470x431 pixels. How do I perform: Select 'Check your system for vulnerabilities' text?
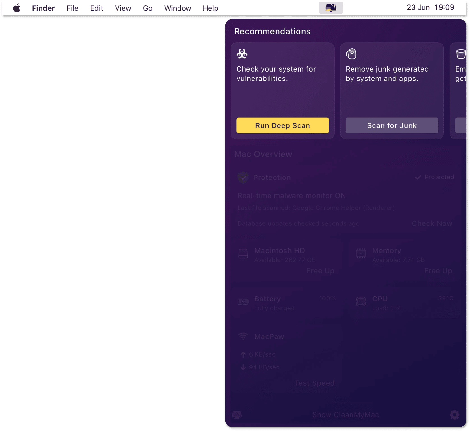(276, 74)
